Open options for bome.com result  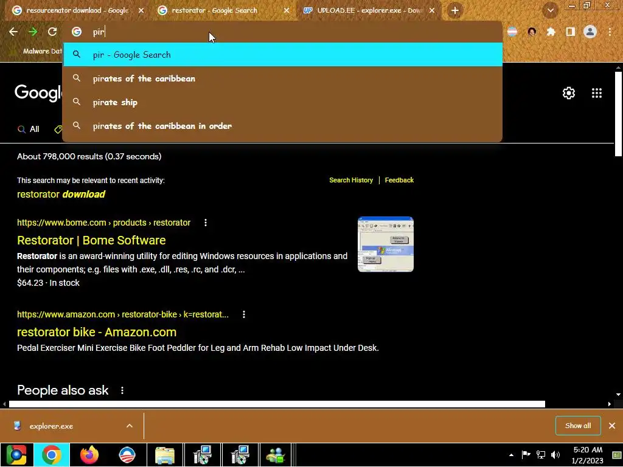[x=206, y=223]
